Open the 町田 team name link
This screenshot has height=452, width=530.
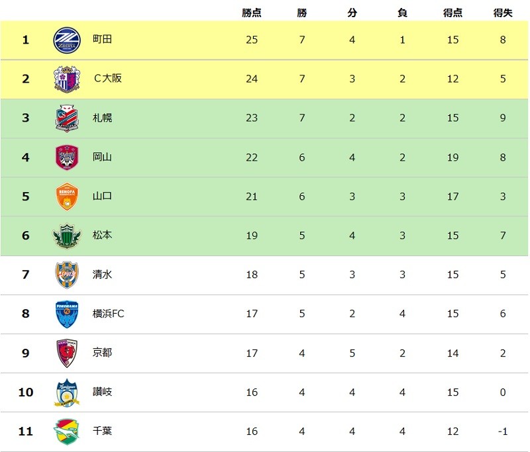click(103, 40)
